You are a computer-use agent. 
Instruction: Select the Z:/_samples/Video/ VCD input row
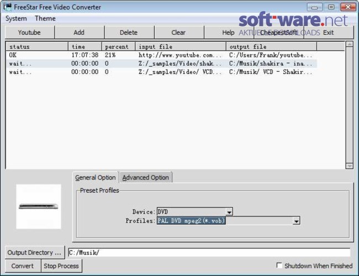180,72
